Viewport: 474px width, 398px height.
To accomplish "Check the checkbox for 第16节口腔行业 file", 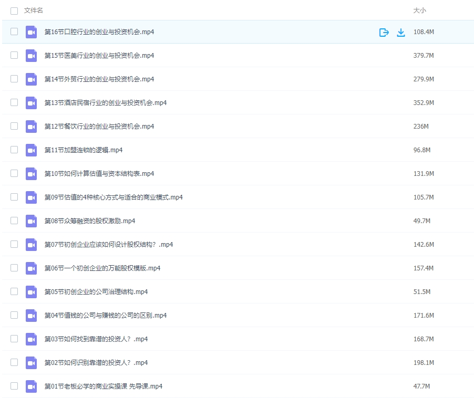I will [14, 32].
